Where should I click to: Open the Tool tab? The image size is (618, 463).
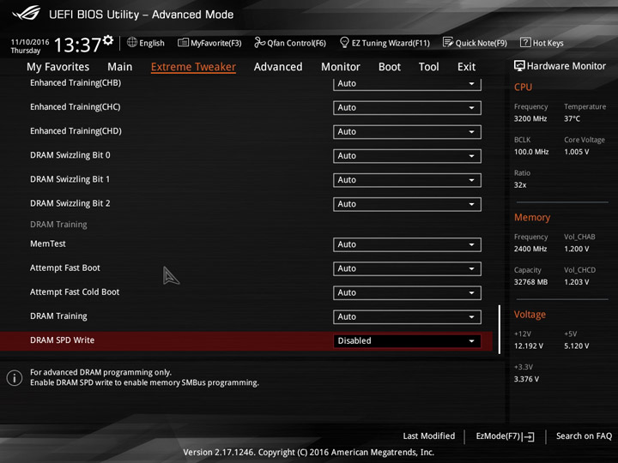coord(429,67)
